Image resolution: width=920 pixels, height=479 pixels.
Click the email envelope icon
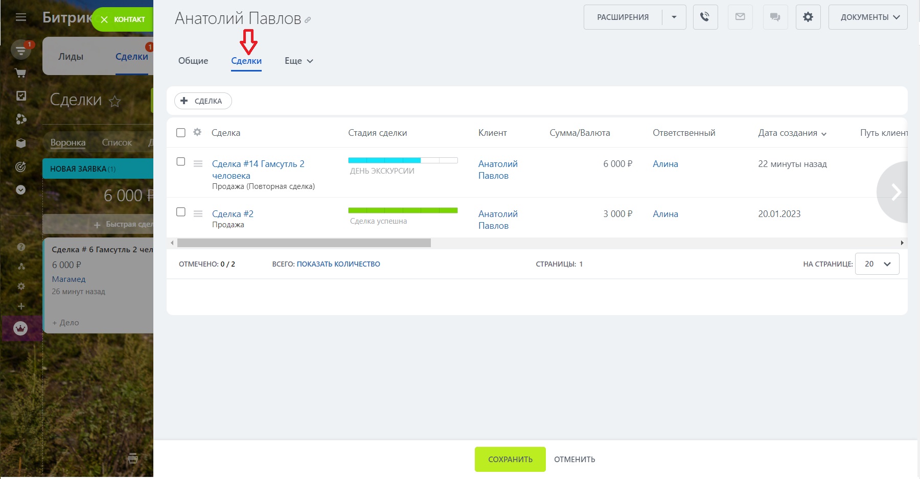click(x=740, y=17)
